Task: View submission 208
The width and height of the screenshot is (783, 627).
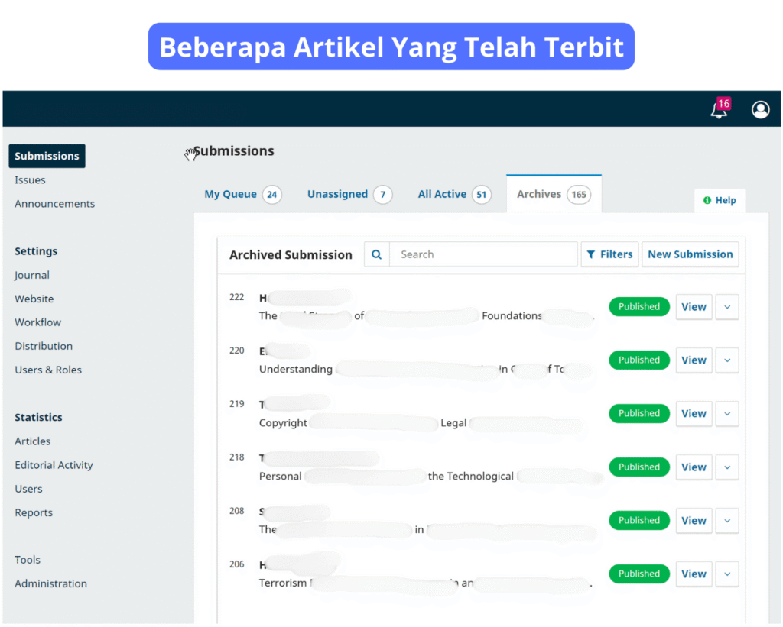Action: (694, 521)
